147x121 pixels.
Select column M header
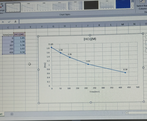point(122,25)
